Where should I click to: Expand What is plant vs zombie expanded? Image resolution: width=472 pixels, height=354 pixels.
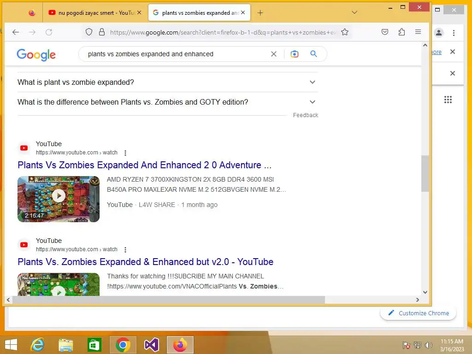(168, 82)
